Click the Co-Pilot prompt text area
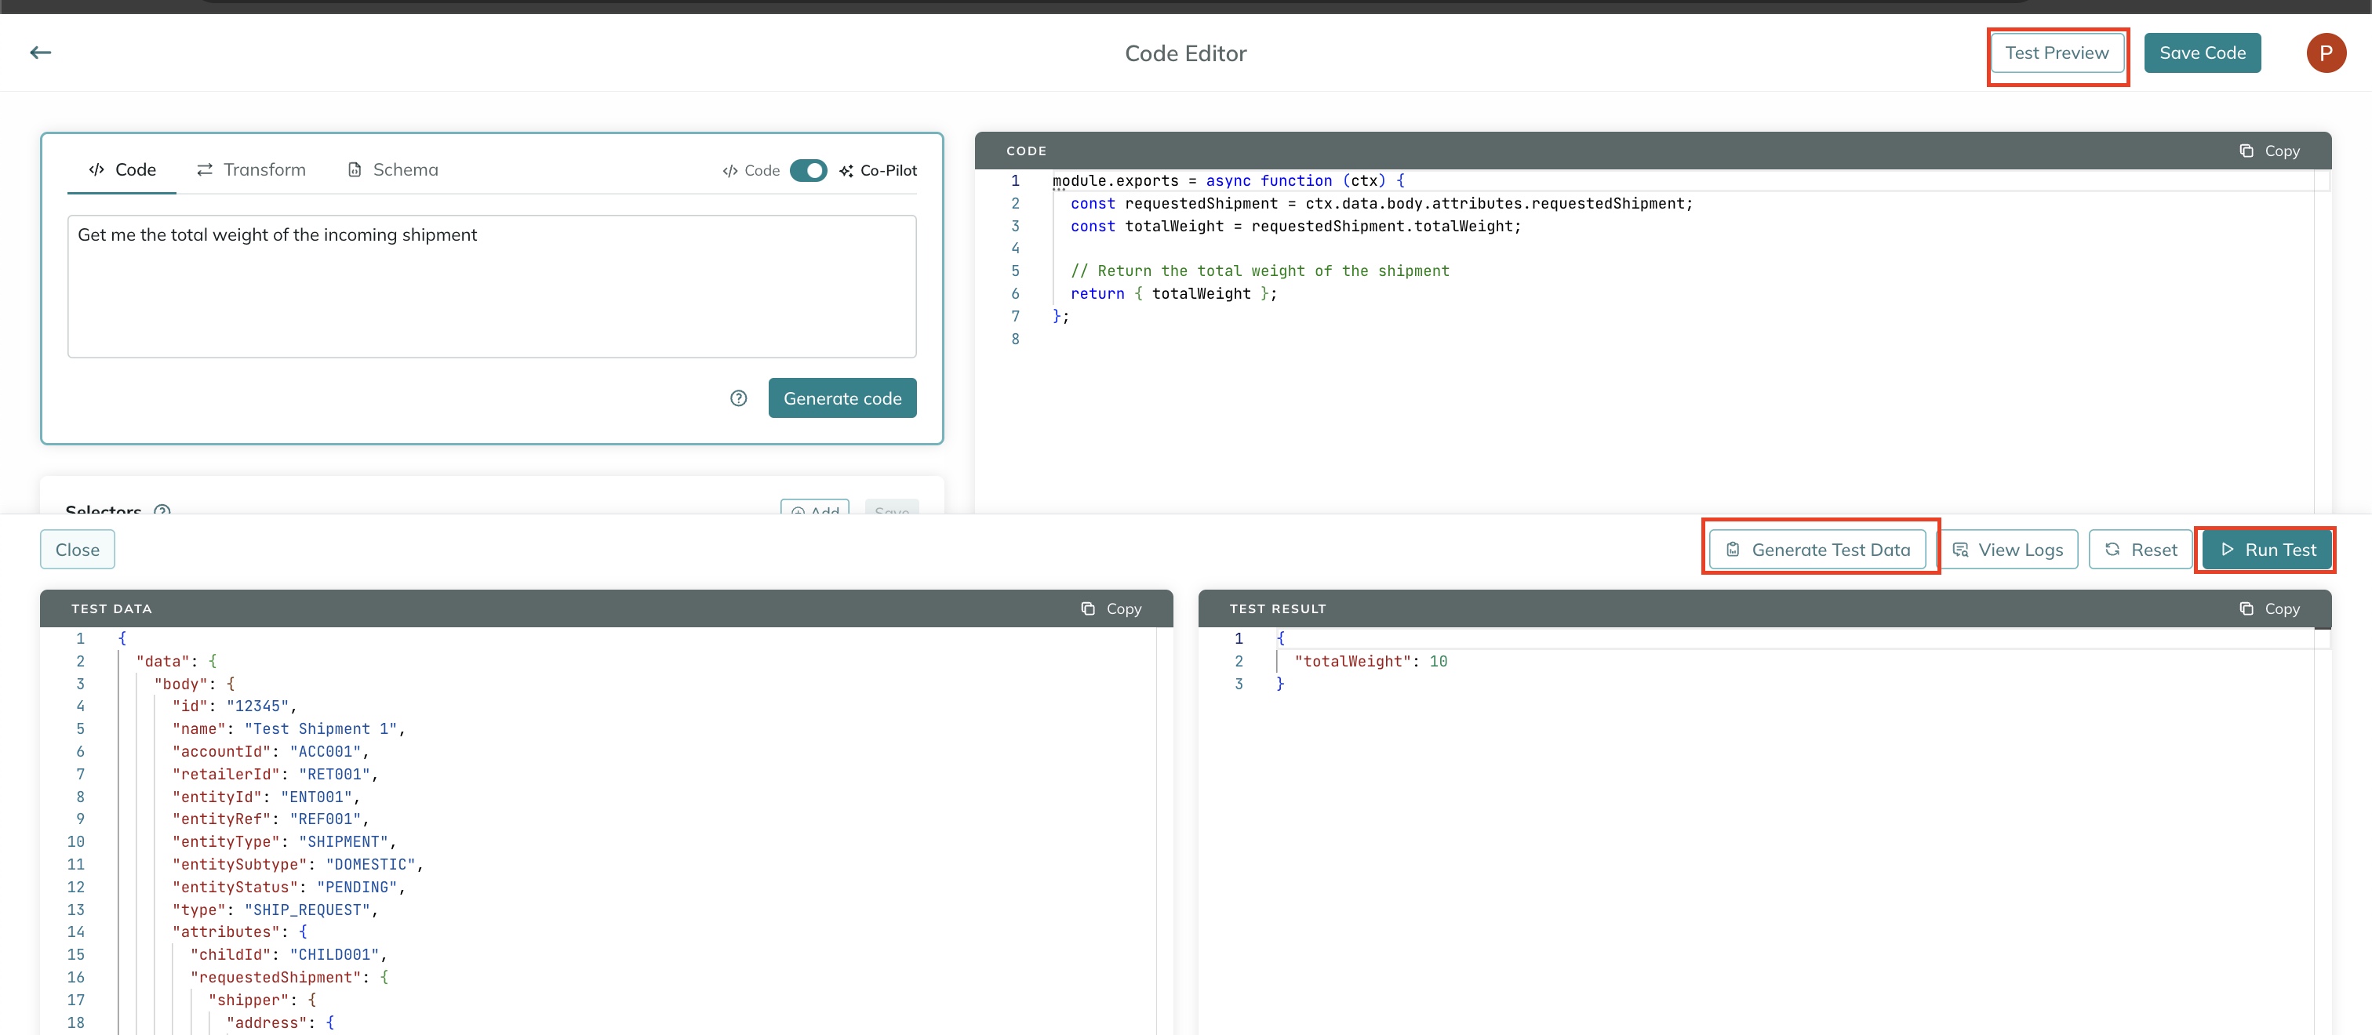The height and width of the screenshot is (1035, 2372). (492, 286)
